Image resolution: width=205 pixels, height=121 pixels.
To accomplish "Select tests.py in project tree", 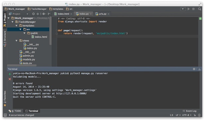I will pyautogui.click(x=26, y=63).
